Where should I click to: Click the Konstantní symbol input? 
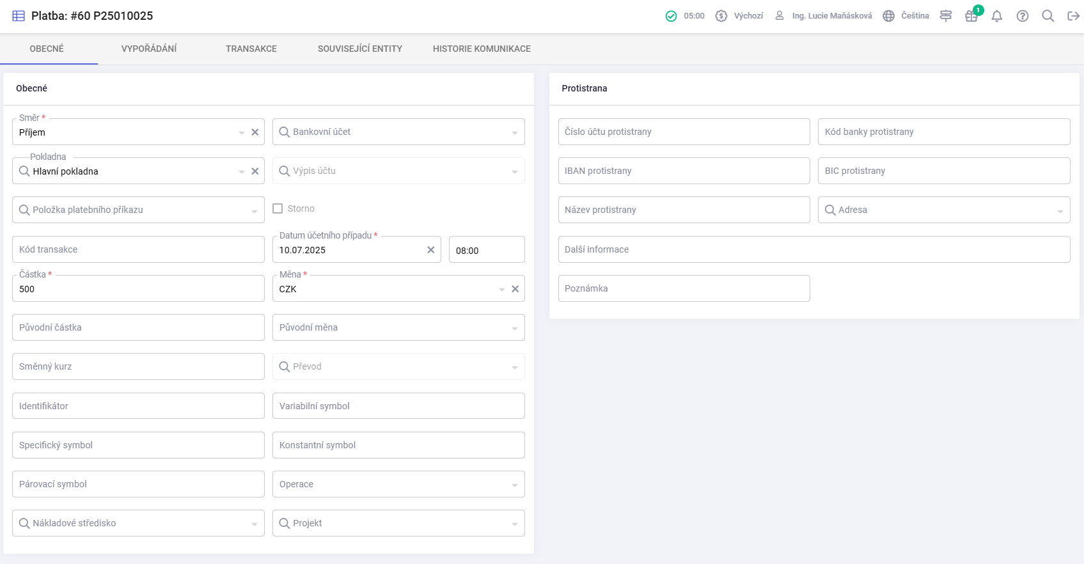click(398, 445)
